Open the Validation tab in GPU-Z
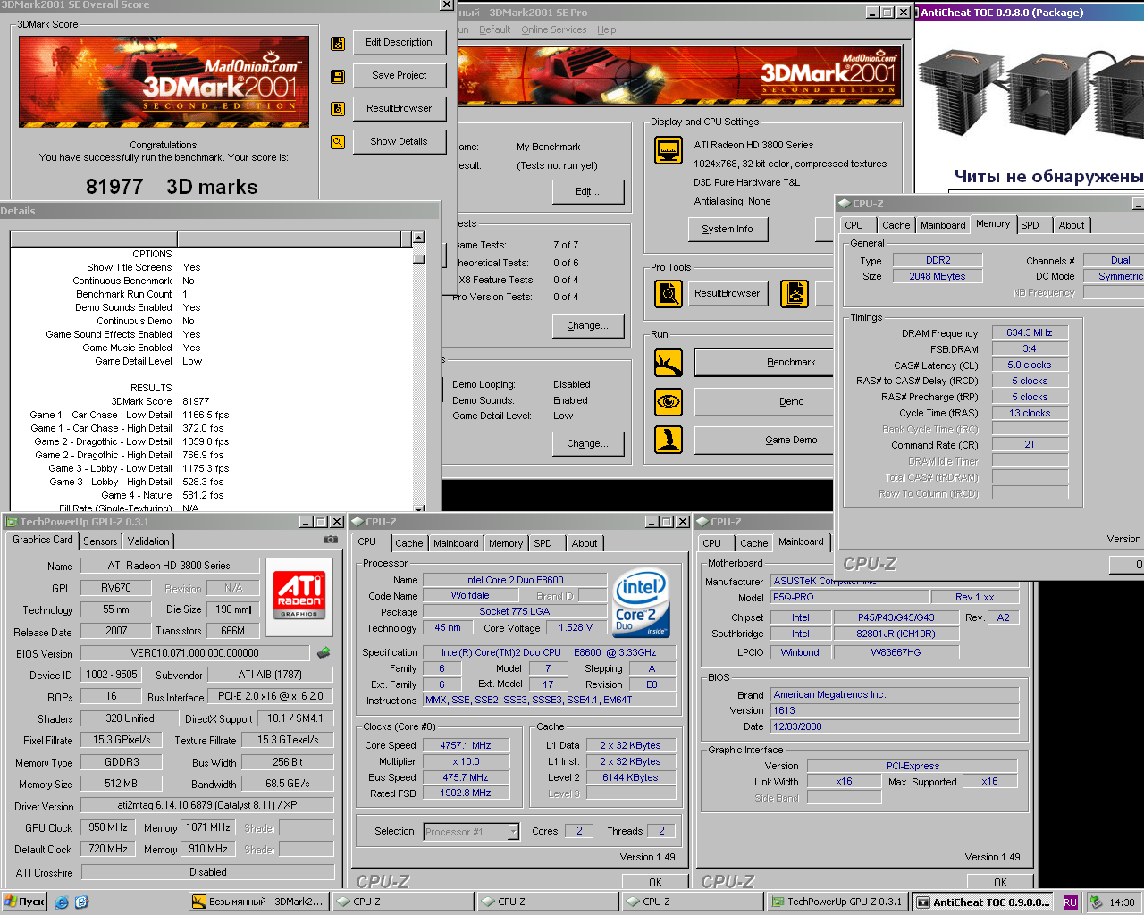 (x=148, y=541)
